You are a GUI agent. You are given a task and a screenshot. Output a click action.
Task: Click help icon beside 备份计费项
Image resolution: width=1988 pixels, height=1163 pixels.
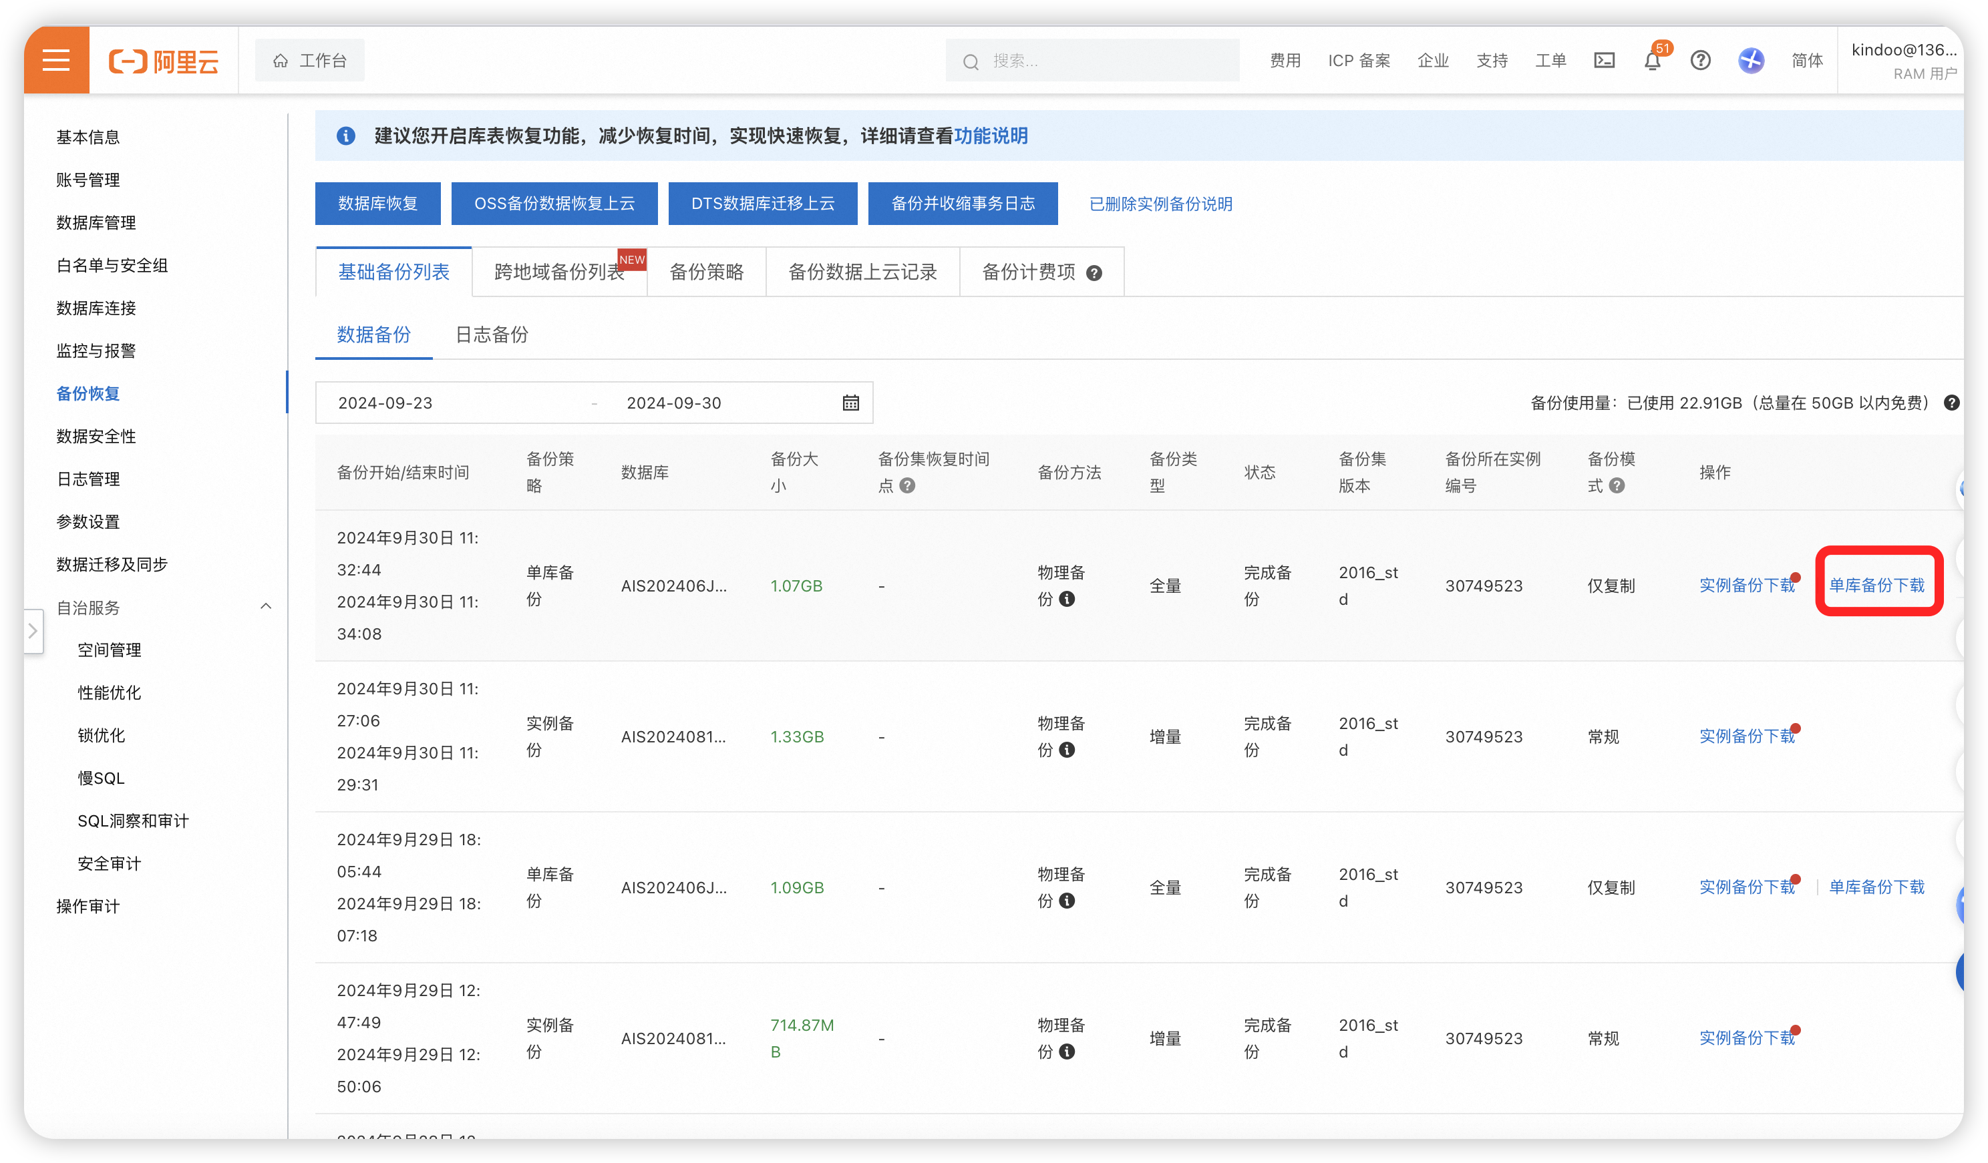click(1094, 273)
